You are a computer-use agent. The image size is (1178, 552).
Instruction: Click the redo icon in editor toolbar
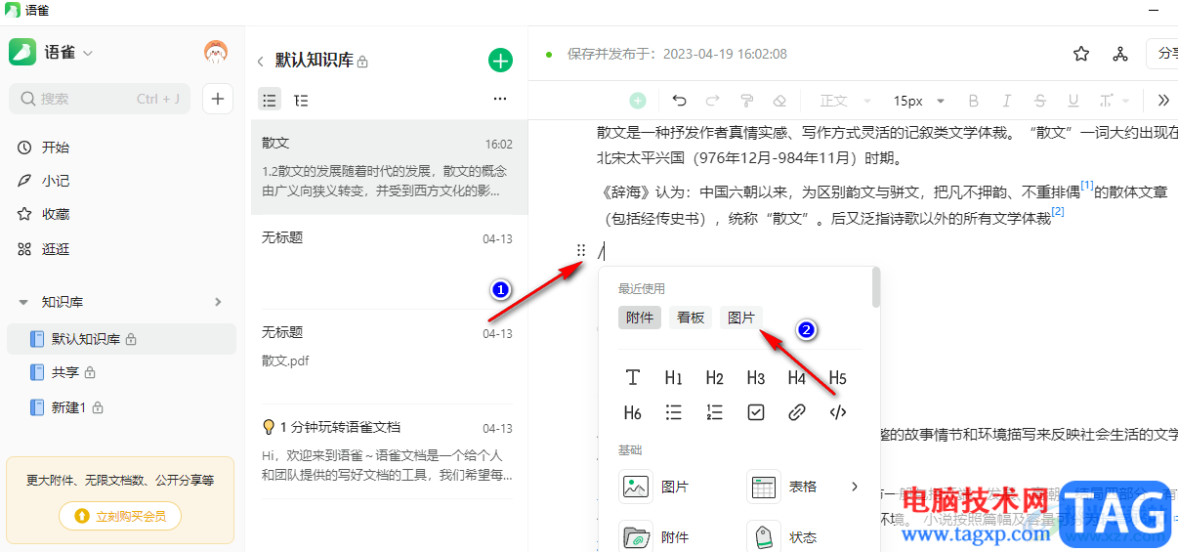[713, 101]
